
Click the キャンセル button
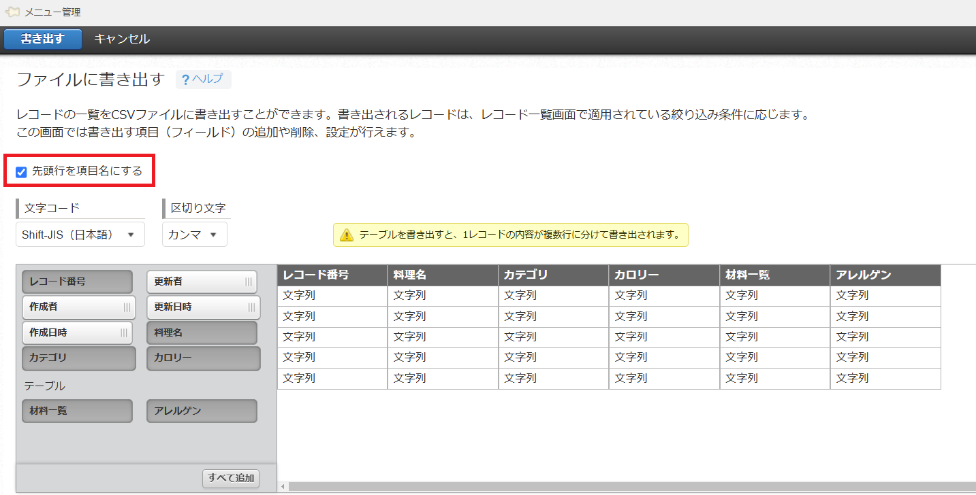(x=122, y=39)
